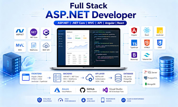Click the Scalable Solutions shield icon
This screenshot has height=107, width=178.
click(39, 100)
